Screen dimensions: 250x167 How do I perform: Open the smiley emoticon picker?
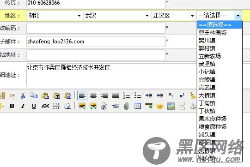click(x=160, y=106)
